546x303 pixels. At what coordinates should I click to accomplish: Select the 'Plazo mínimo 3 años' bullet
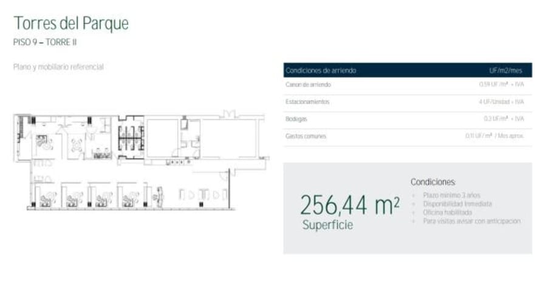(452, 195)
